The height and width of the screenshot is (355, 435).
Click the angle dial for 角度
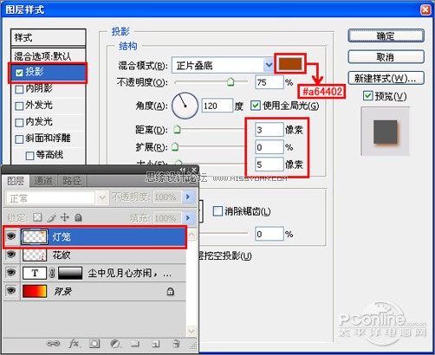(x=185, y=106)
